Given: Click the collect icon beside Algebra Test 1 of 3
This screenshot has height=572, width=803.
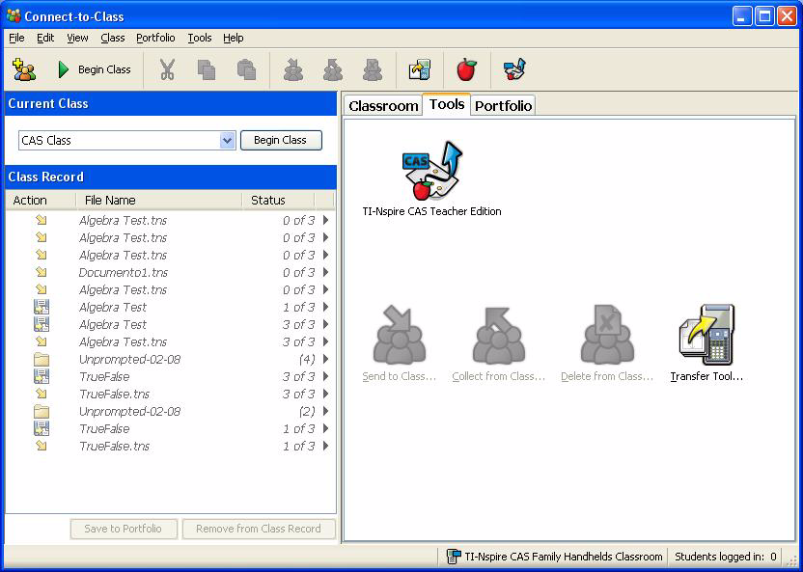Looking at the screenshot, I should click(x=42, y=307).
